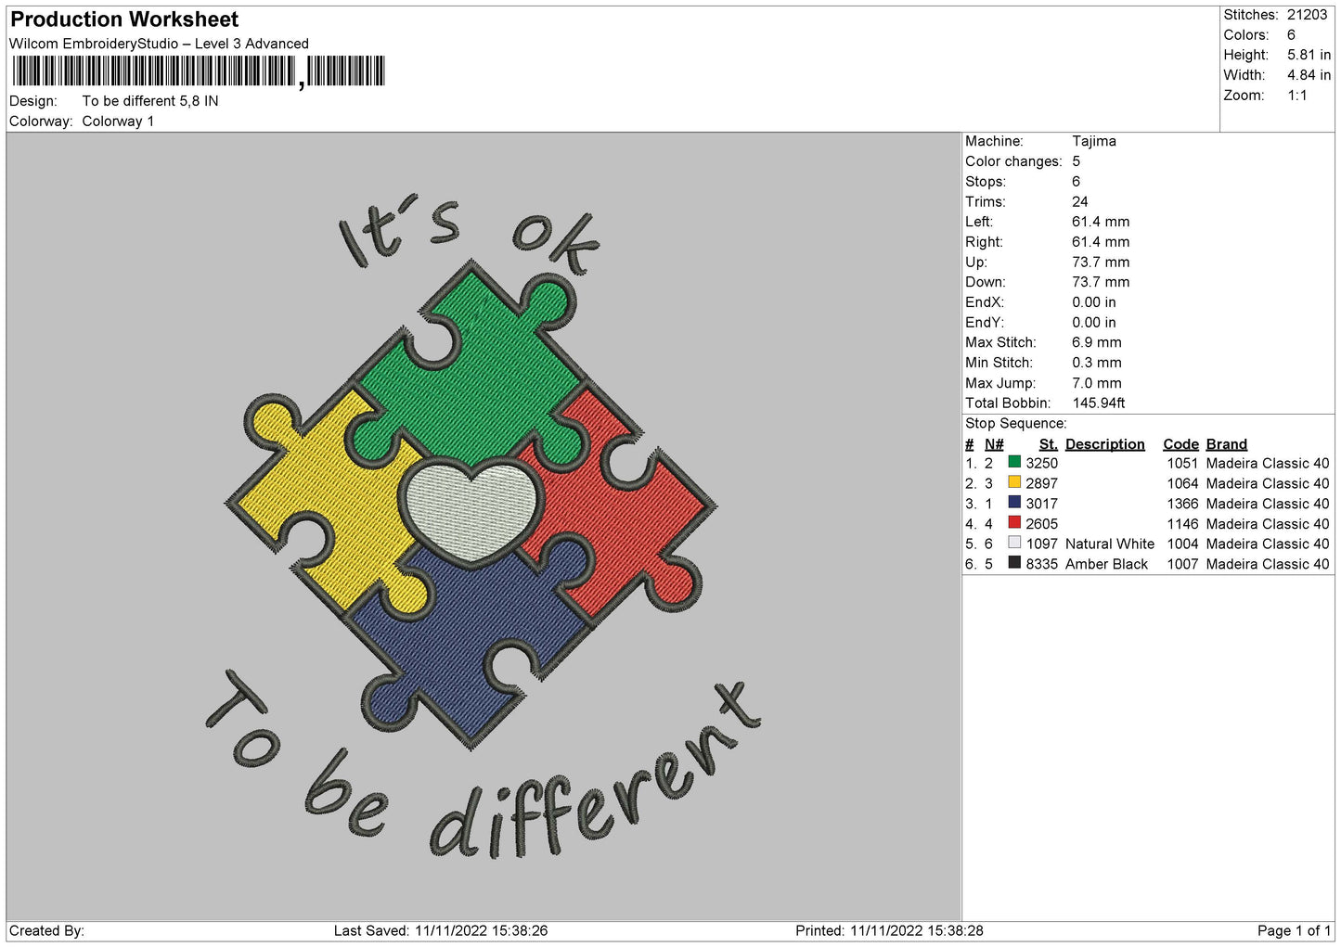Click the Height value '5.81 in'
This screenshot has height=947, width=1341.
point(1309,56)
